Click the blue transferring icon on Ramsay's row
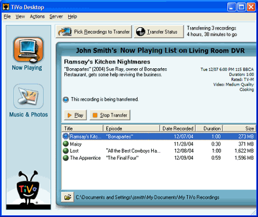This screenshot has width=258, height=217. pos(65,136)
